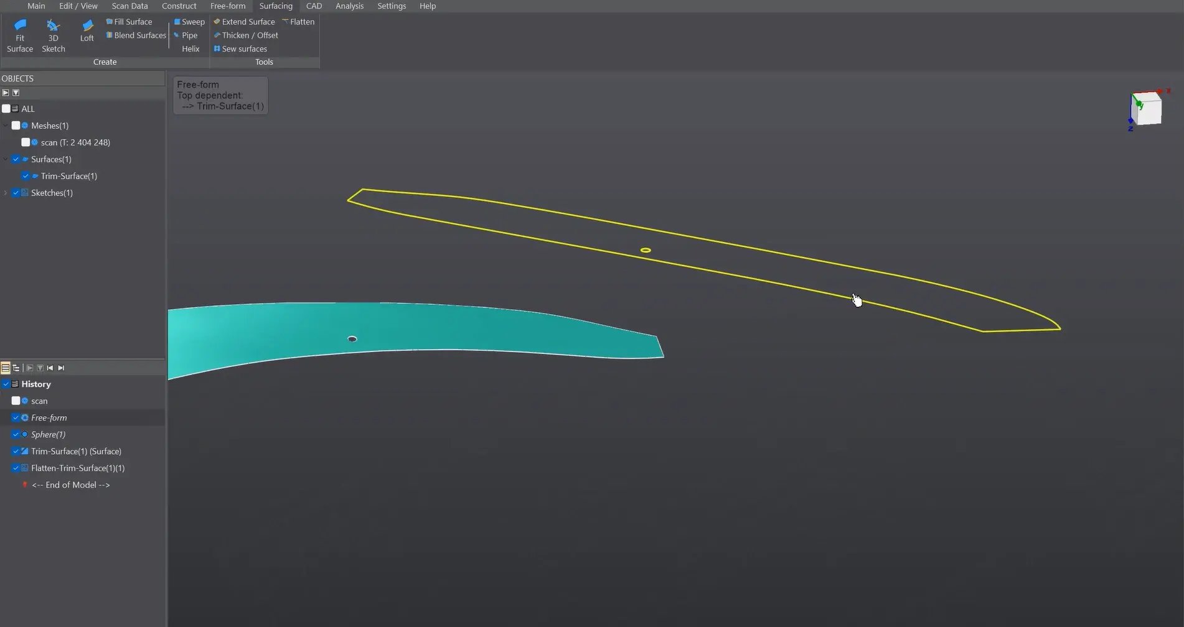Open the Extend Surface tool
The height and width of the screenshot is (627, 1184).
tap(244, 21)
